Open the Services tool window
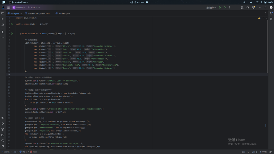 click(3, 118)
